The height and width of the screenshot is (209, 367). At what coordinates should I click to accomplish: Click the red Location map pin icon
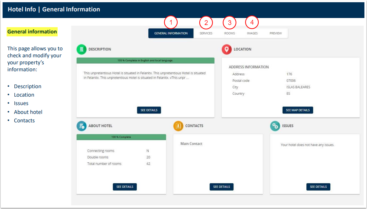(x=227, y=49)
